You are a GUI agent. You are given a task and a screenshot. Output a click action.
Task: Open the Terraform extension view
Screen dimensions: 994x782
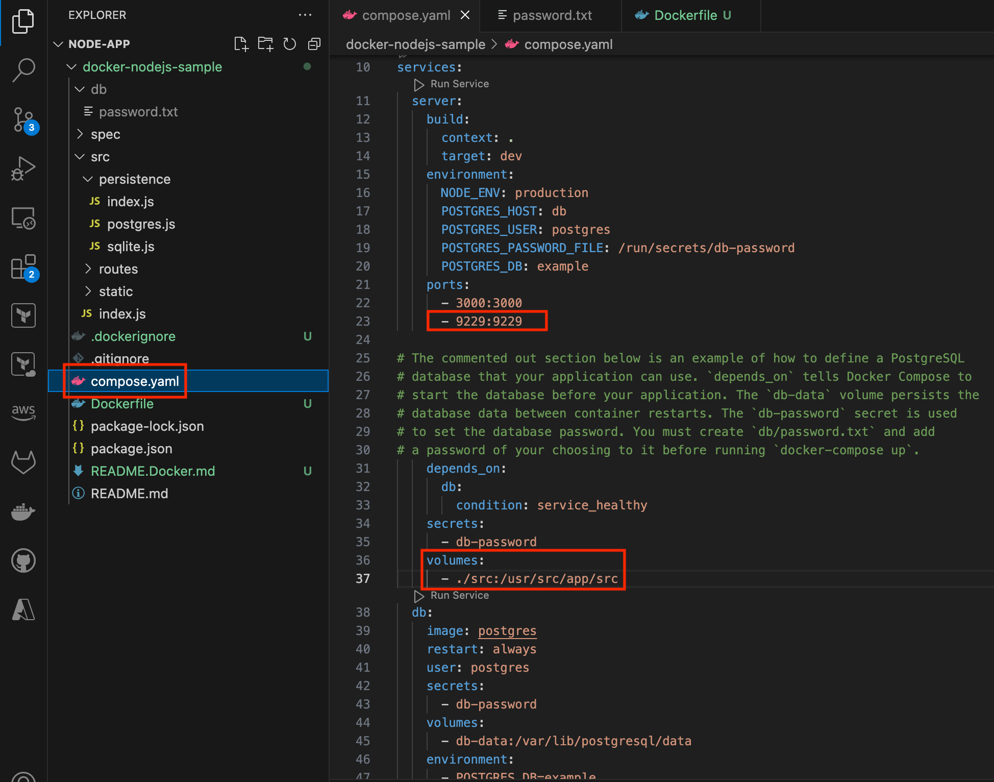23,315
